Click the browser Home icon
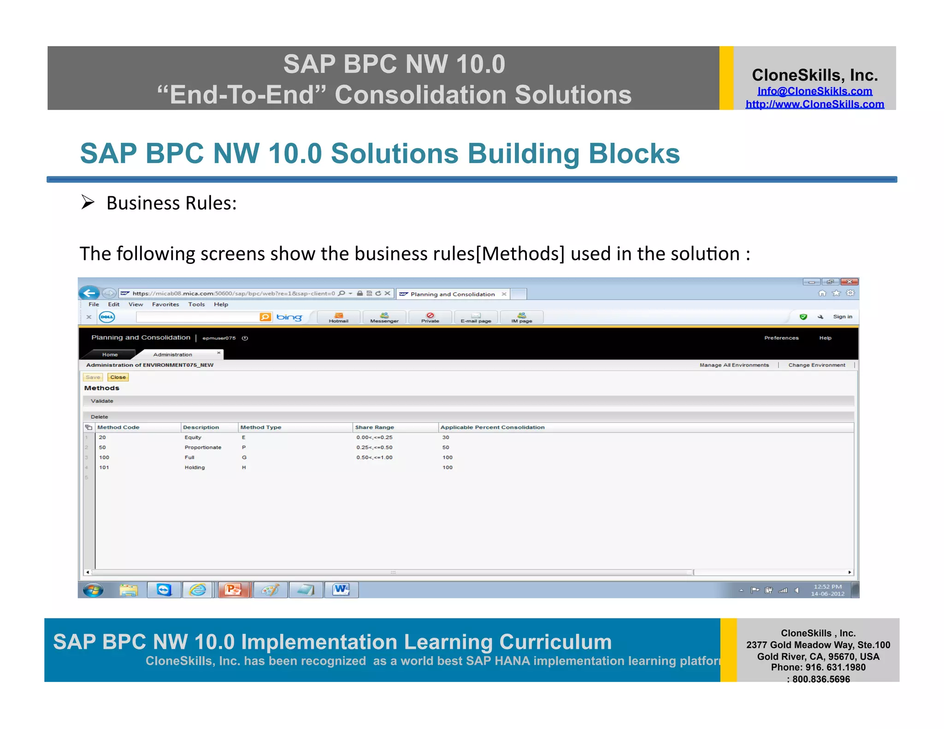 [822, 293]
